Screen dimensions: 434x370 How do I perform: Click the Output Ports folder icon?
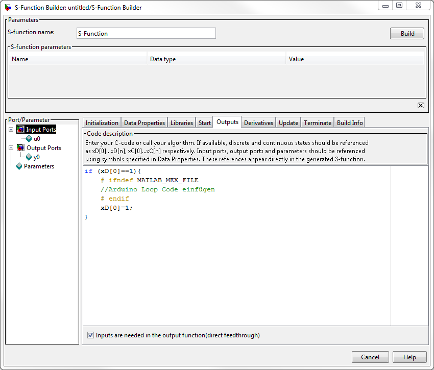[20, 148]
